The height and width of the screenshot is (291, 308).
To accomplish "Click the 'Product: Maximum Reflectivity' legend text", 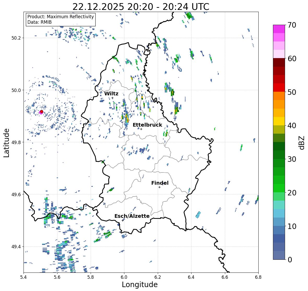I will click(x=61, y=17).
